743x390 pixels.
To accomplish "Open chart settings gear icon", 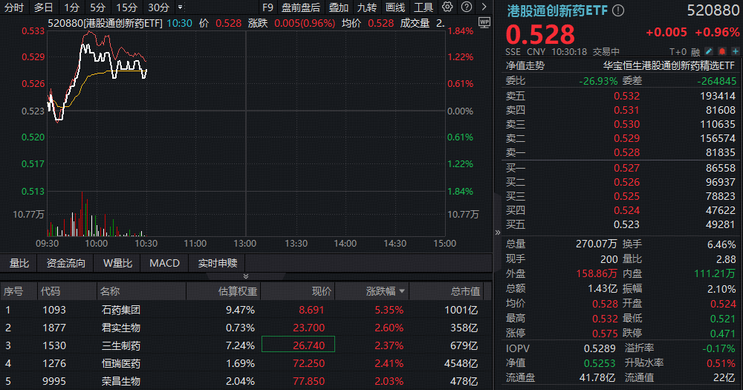I will tap(447, 7).
